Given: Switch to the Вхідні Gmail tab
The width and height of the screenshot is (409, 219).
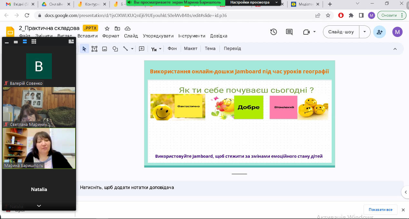Looking at the screenshot, I should click(19, 4).
